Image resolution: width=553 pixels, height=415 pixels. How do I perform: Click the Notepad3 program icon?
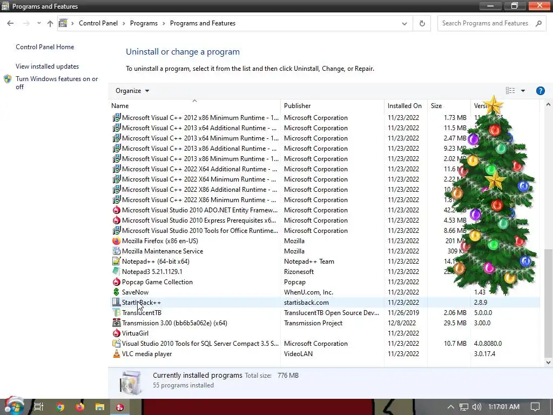coord(116,272)
